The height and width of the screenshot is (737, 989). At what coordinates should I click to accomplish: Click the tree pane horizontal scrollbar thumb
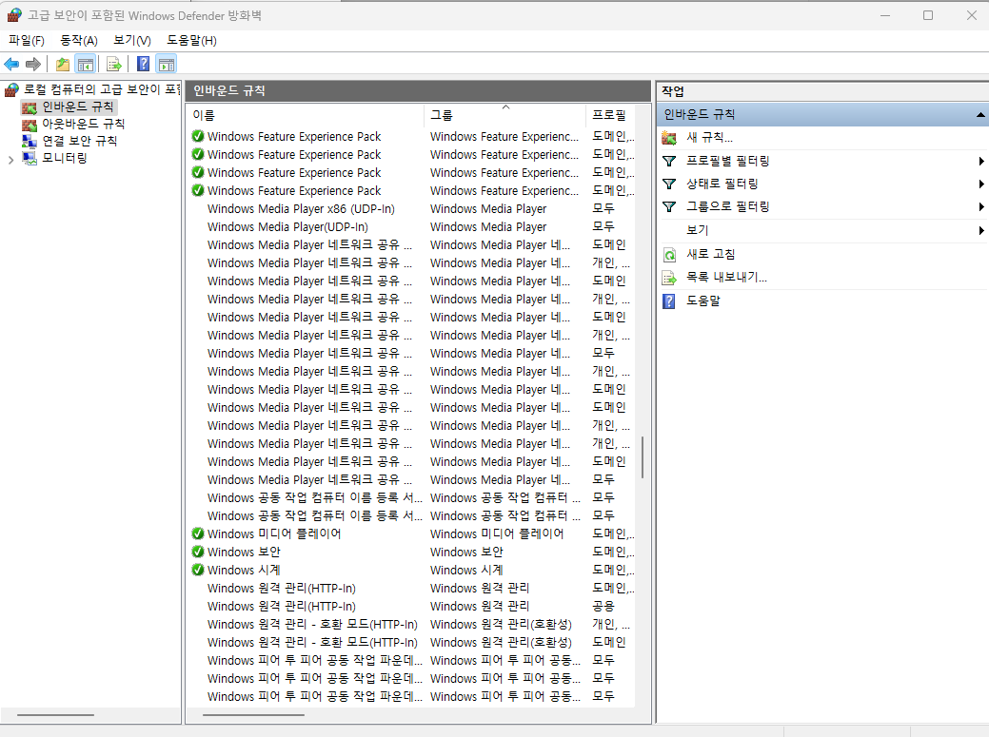pos(55,715)
